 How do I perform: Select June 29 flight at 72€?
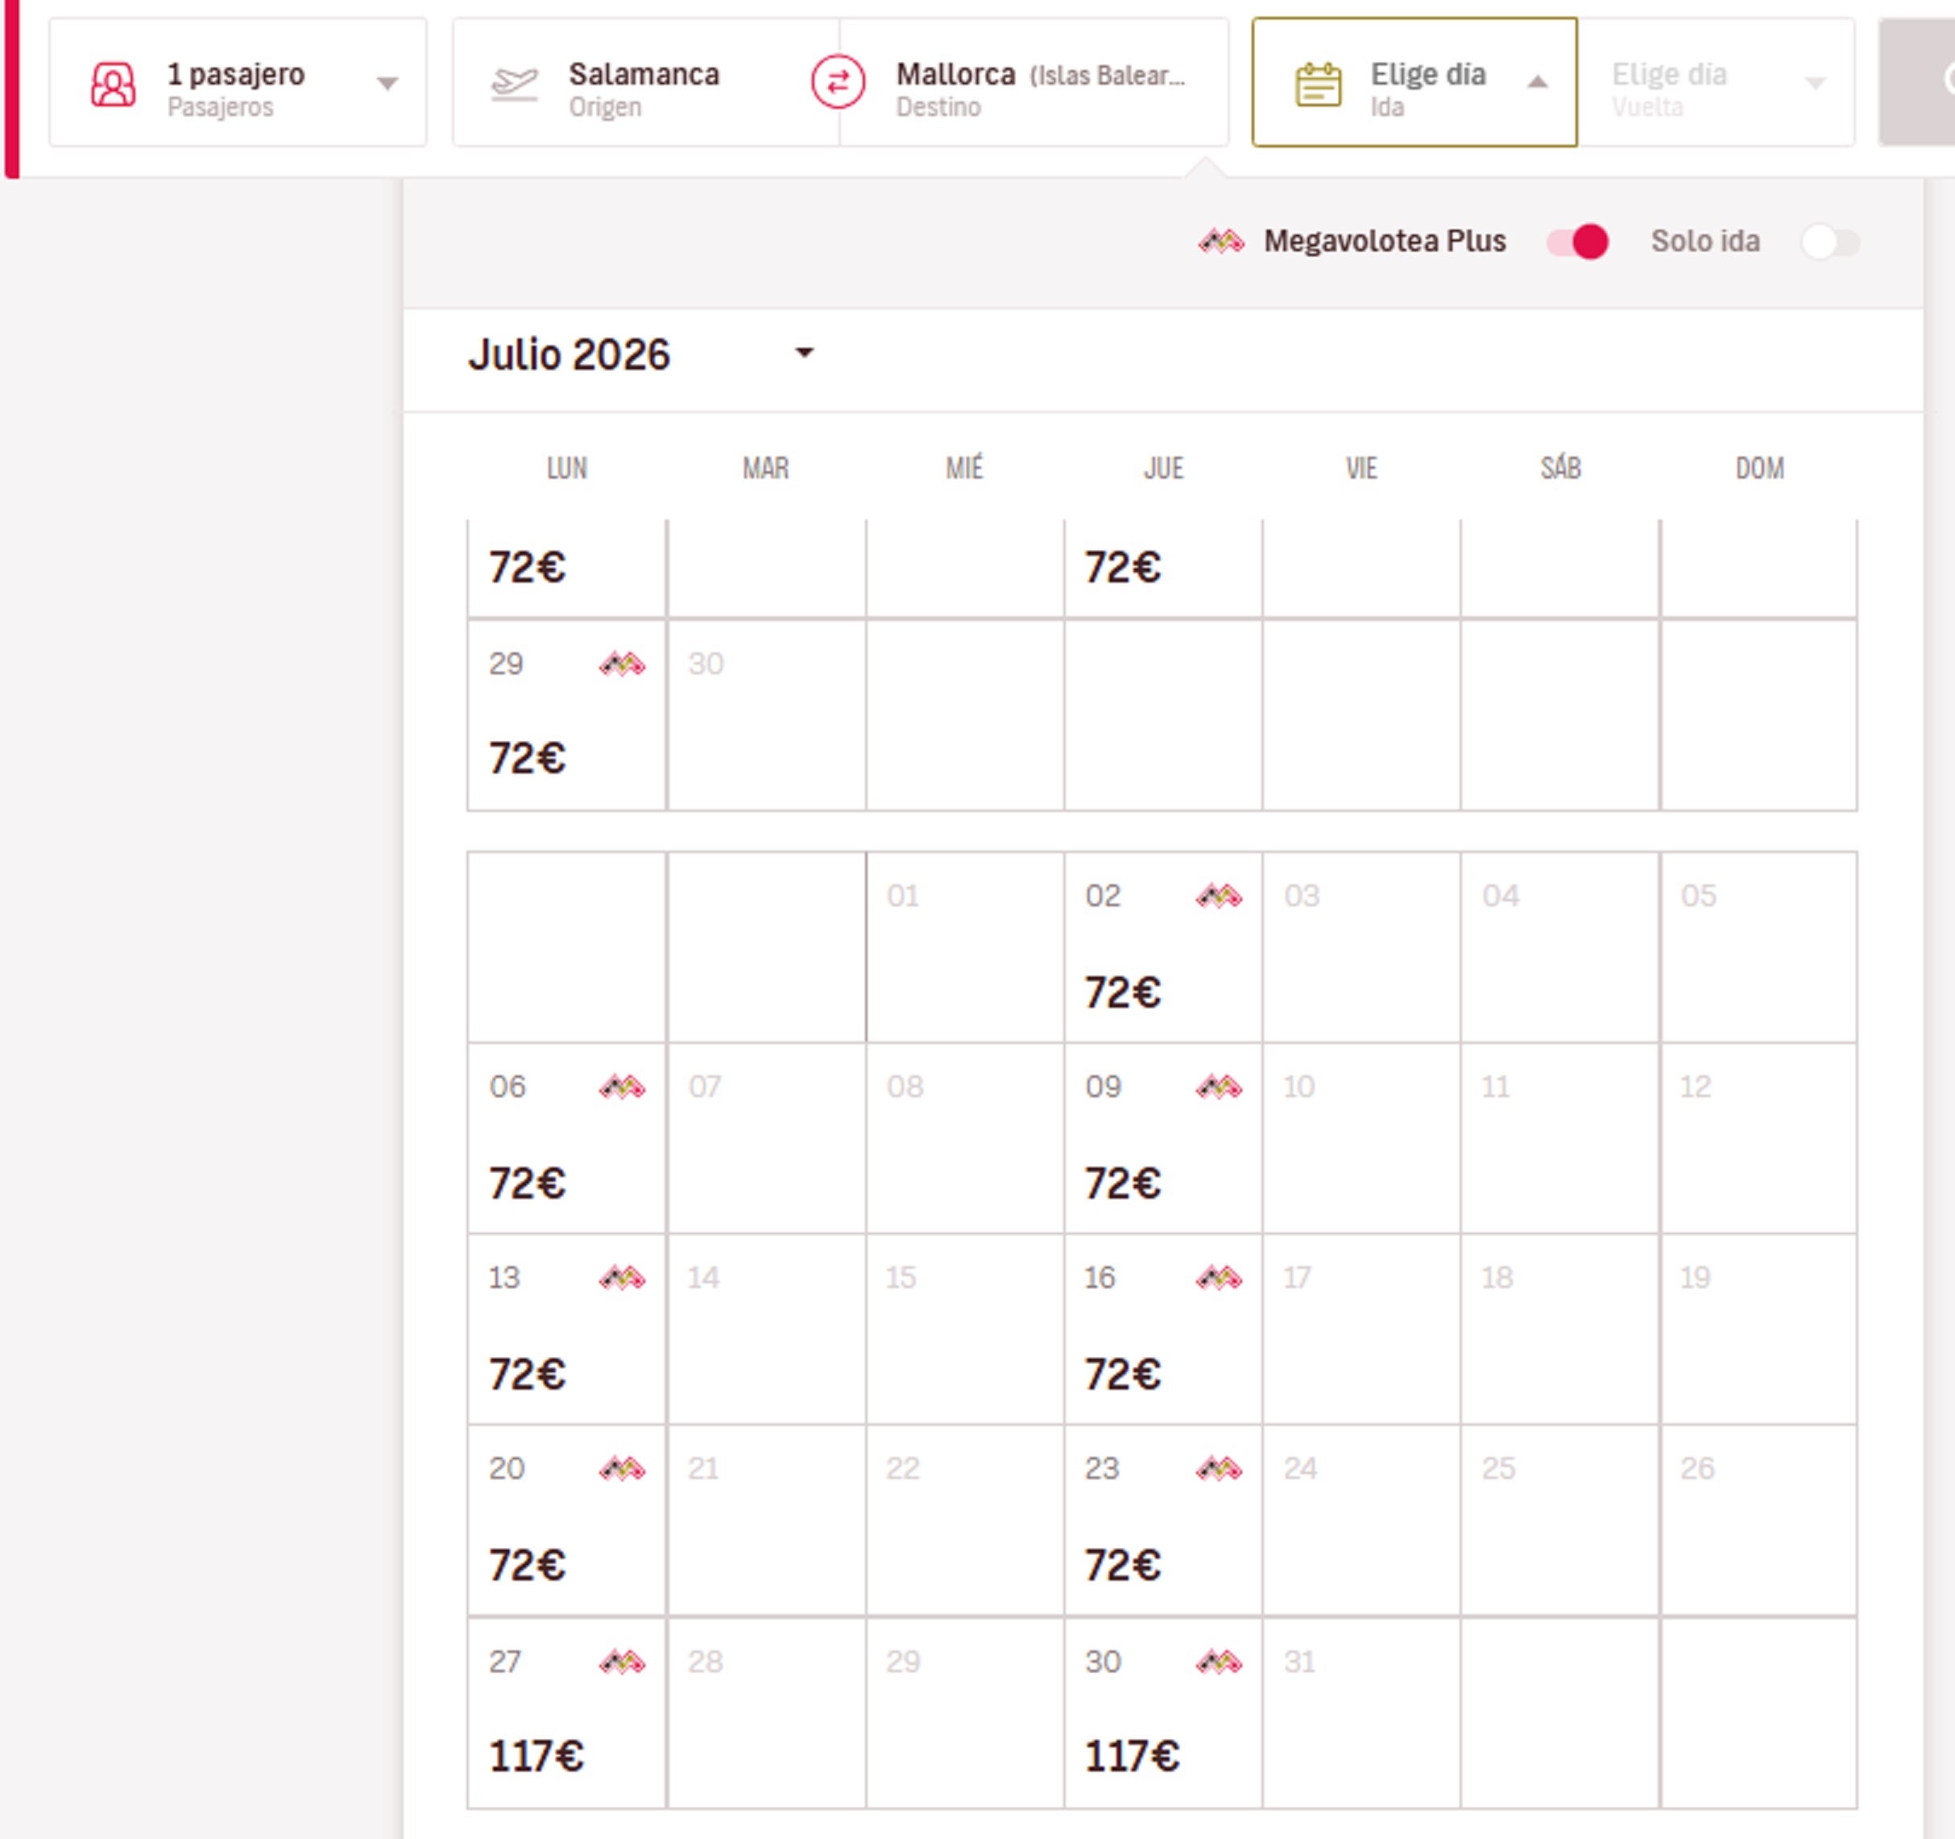click(566, 715)
